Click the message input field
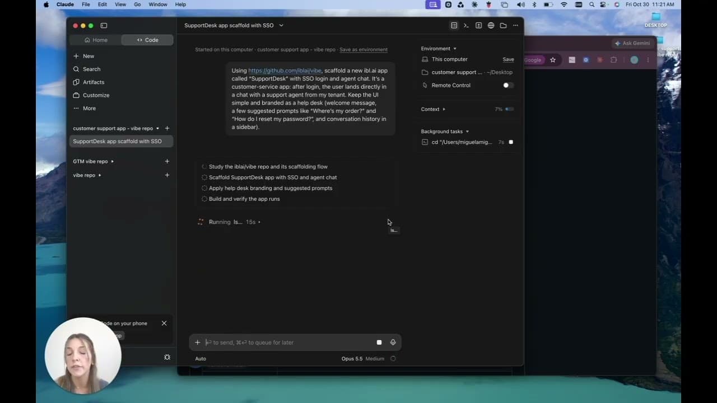 (x=288, y=342)
